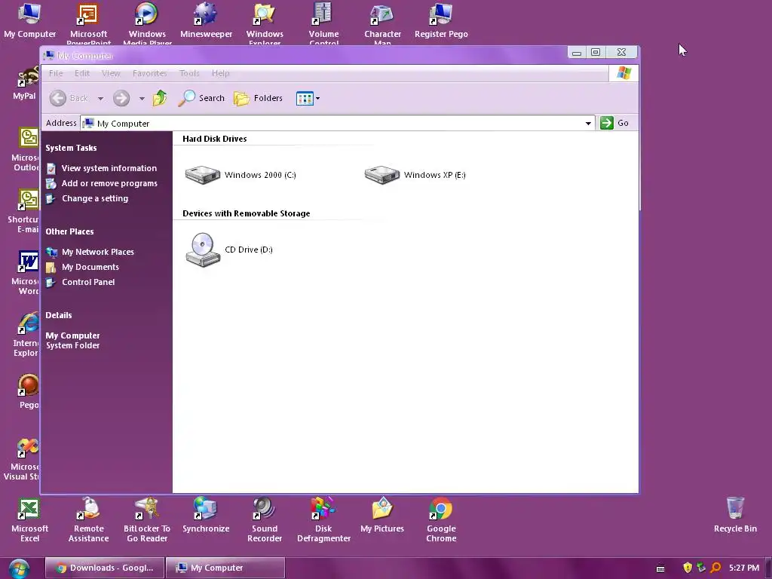772x579 pixels.
Task: Select the Windows Media Player desktop icon
Action: point(147,23)
